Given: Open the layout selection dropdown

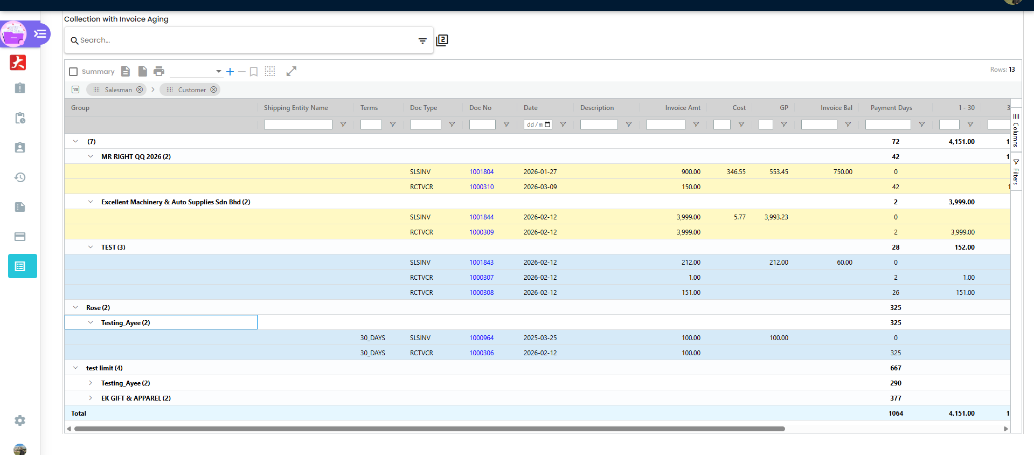Looking at the screenshot, I should point(196,71).
